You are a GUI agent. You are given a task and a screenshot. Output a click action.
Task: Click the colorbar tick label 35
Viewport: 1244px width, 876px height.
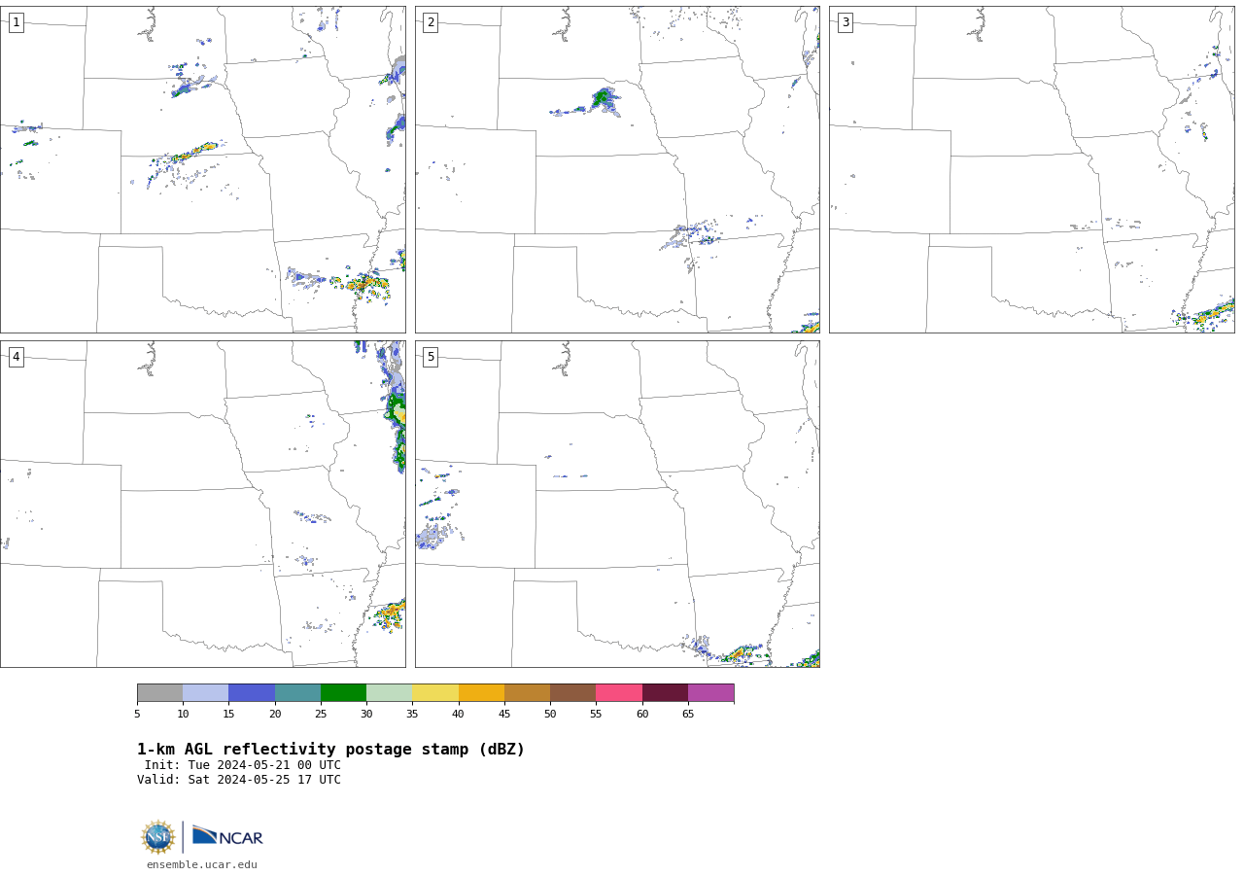tap(412, 715)
